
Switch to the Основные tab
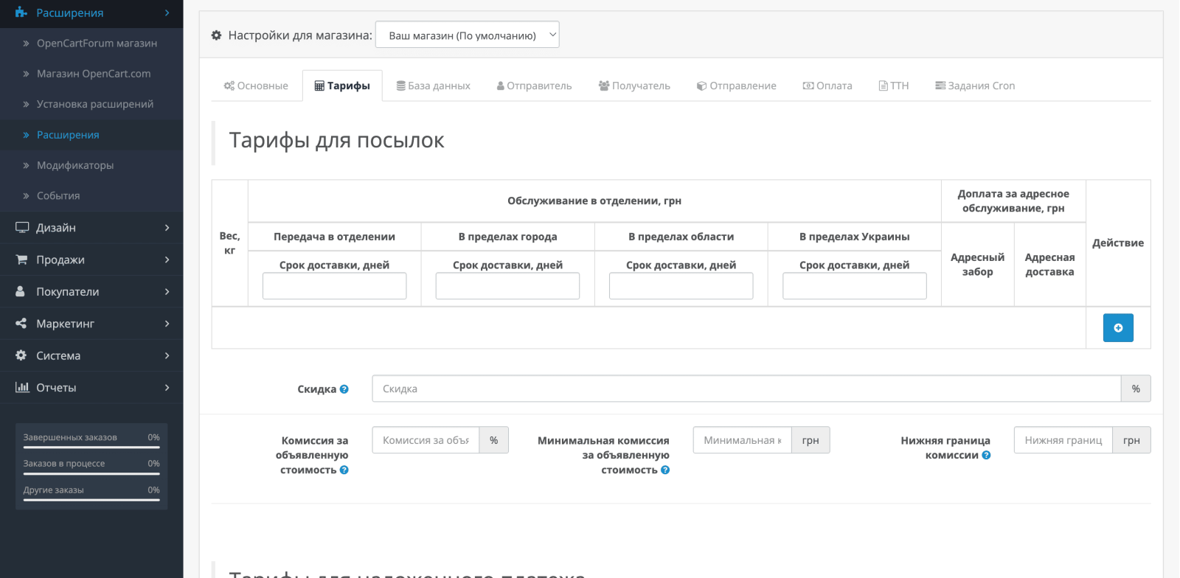pyautogui.click(x=256, y=86)
